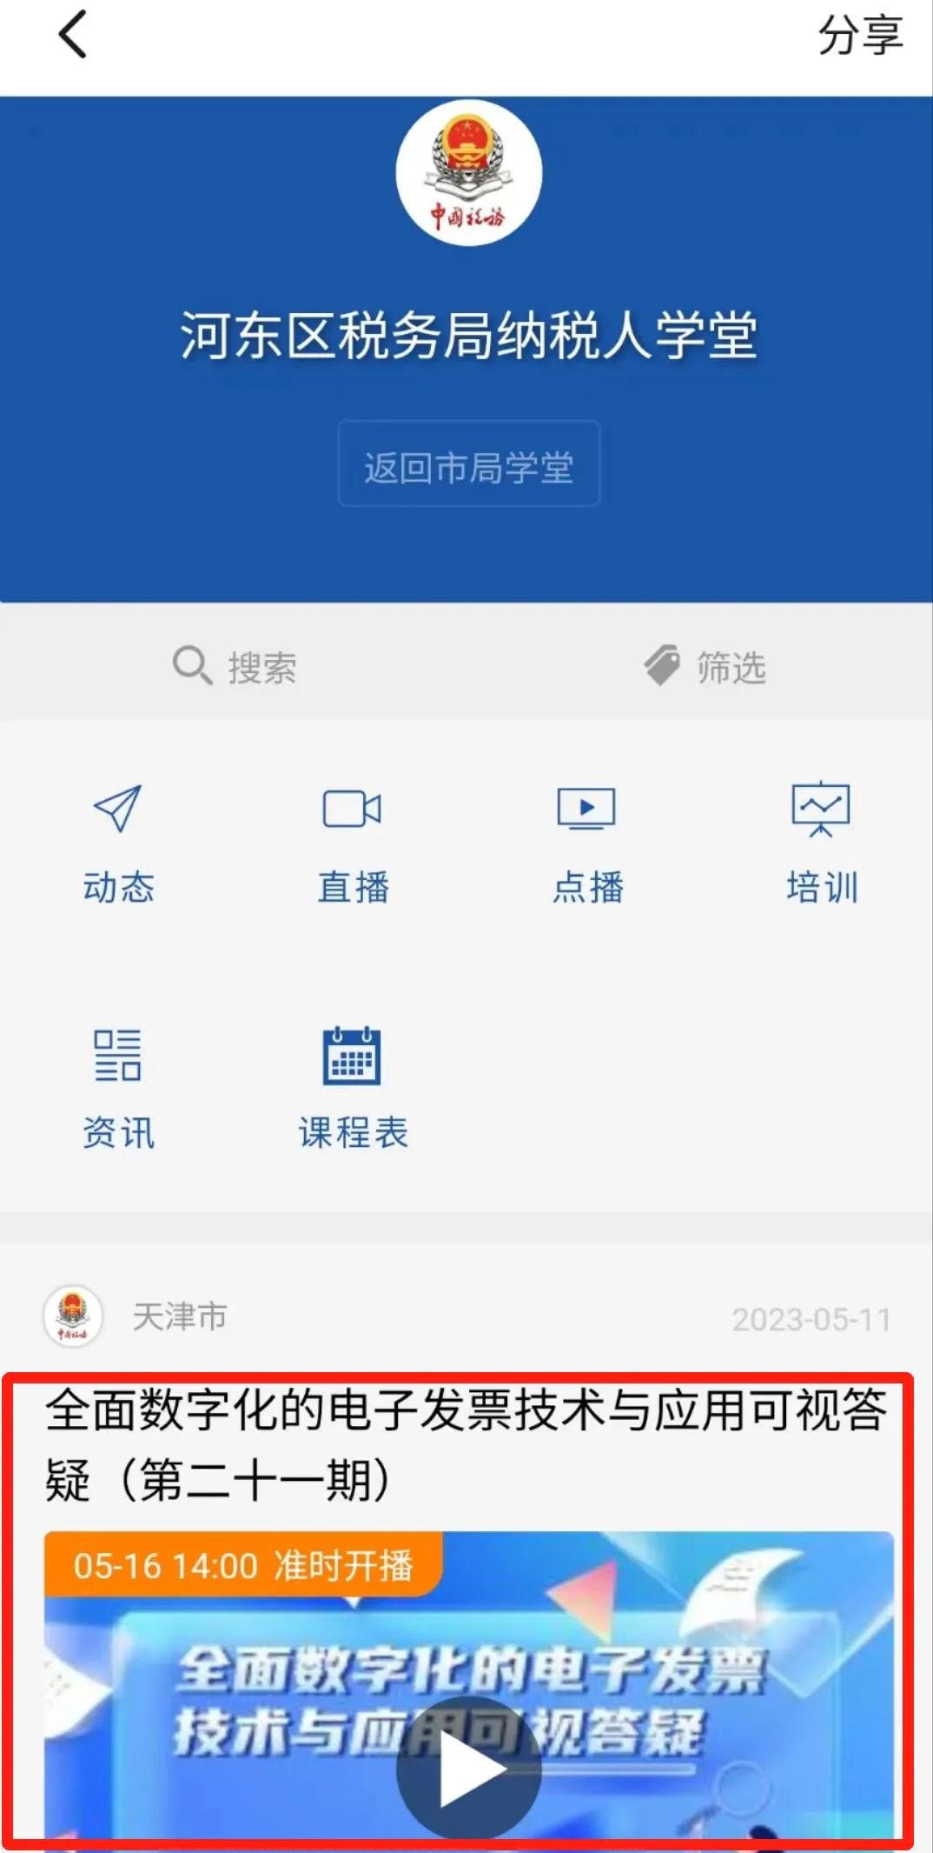Click the 05-16 14:00 准时开播 badge
933x1853 pixels.
(243, 1566)
